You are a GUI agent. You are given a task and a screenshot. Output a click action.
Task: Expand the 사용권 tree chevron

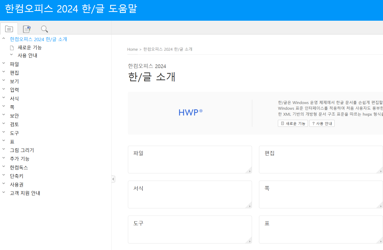(4, 183)
